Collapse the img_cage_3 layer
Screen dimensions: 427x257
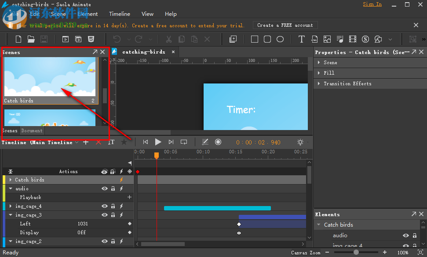click(10, 215)
